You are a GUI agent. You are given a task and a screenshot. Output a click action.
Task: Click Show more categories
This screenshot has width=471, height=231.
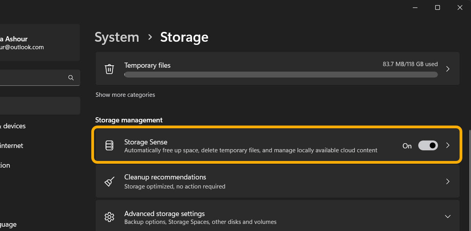coord(125,94)
